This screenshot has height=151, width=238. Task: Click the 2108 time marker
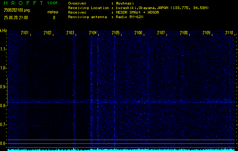tap(184, 33)
